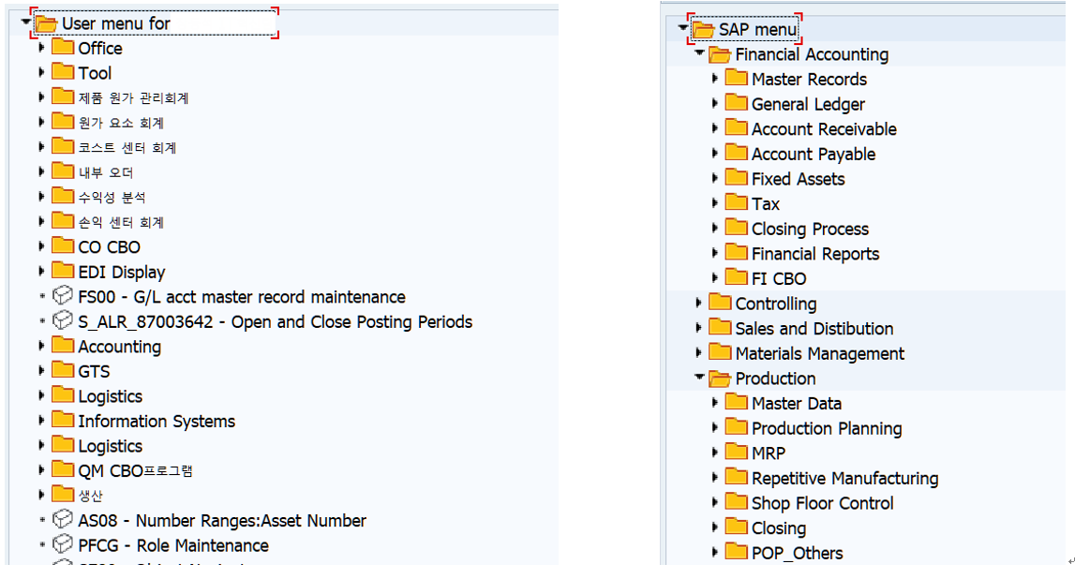
Task: Expand the Materials Management node arrow
Action: coord(698,352)
